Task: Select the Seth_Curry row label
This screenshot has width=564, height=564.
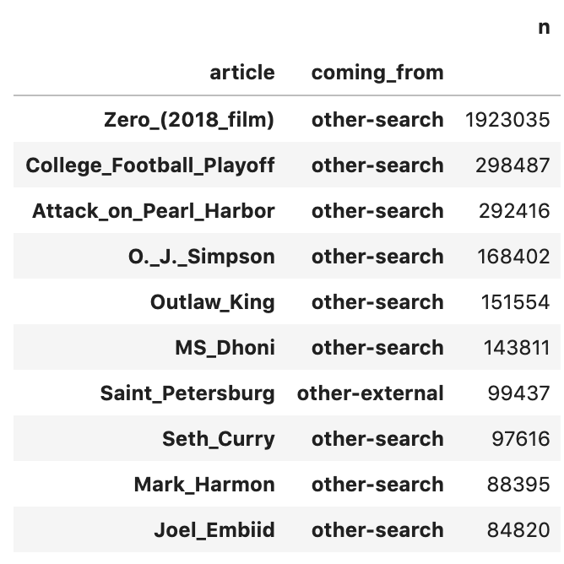Action: coord(219,439)
